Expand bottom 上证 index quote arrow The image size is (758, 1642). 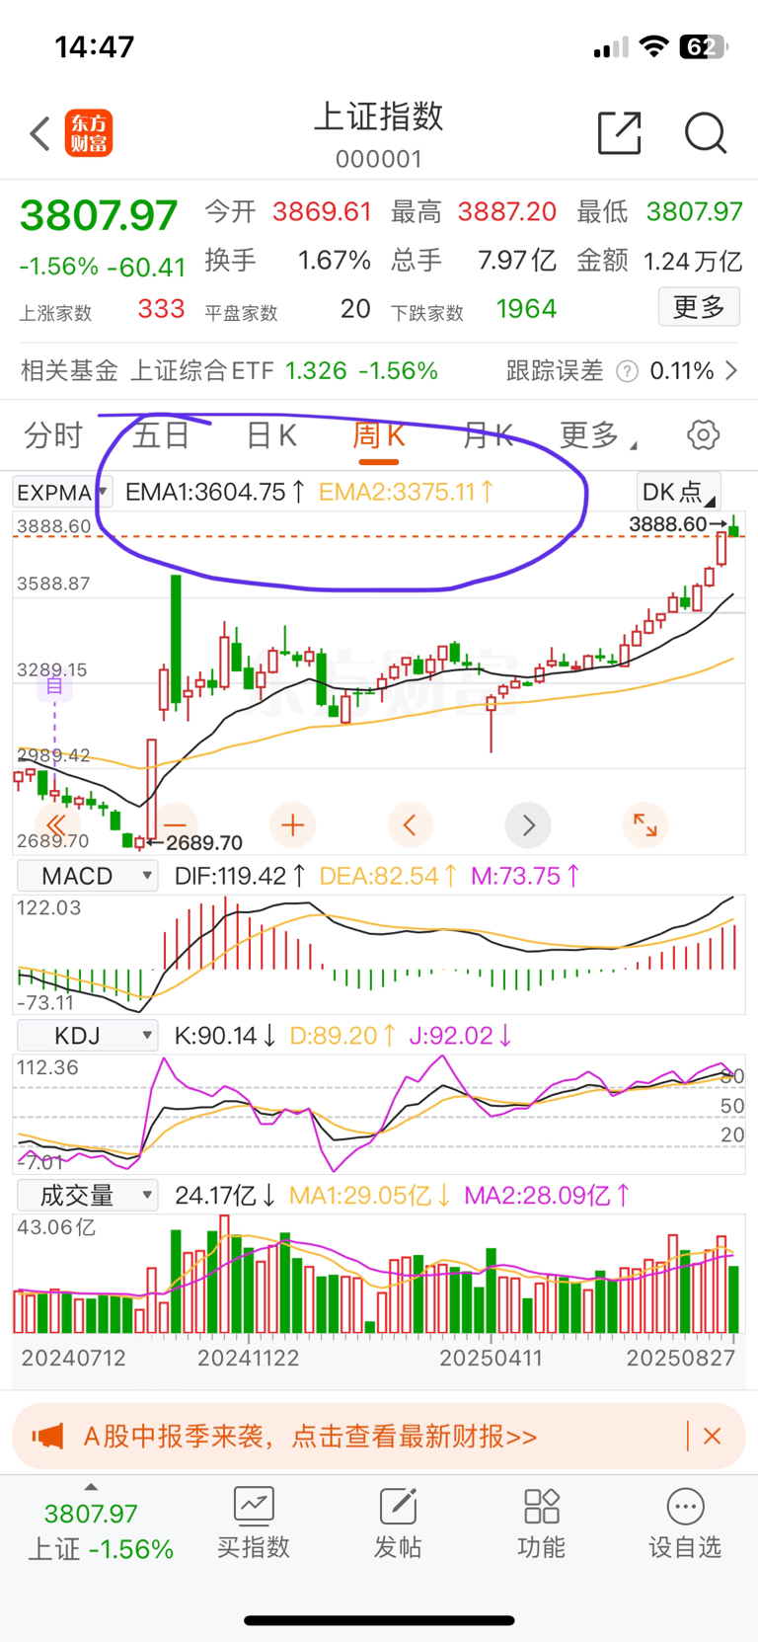point(91,1486)
